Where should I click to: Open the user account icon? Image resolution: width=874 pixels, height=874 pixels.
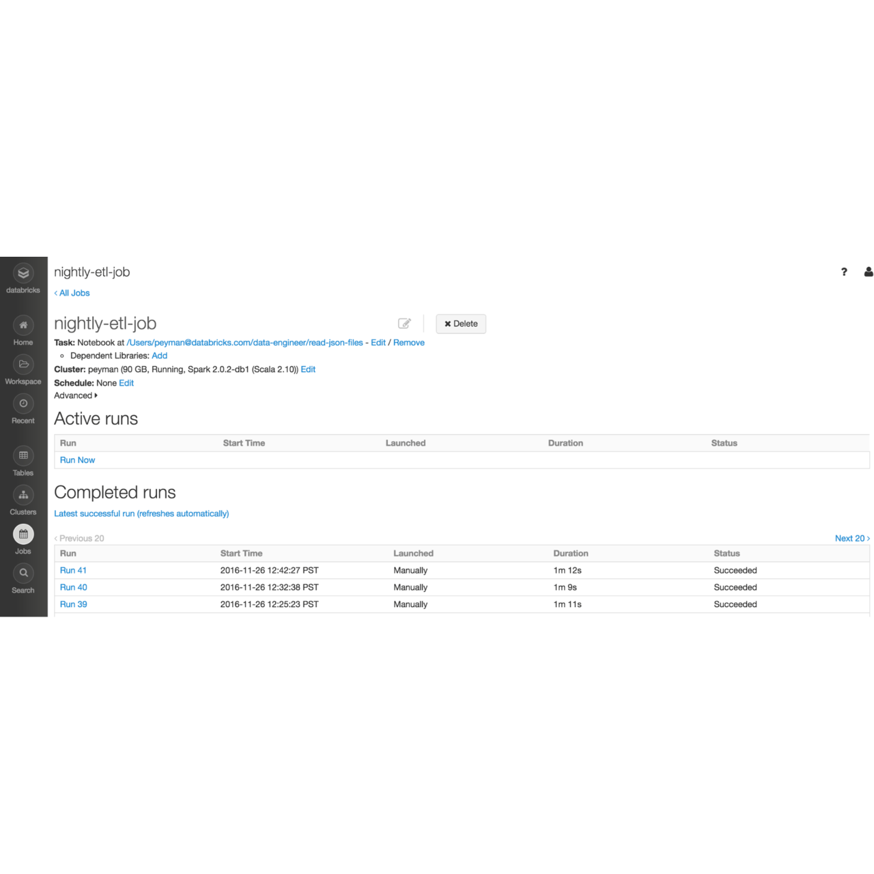point(868,272)
